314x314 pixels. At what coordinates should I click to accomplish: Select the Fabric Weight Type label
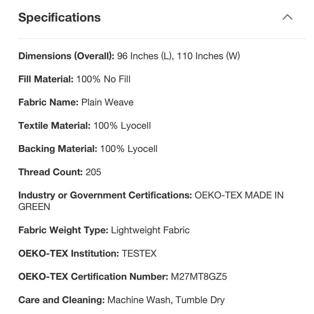tap(63, 230)
